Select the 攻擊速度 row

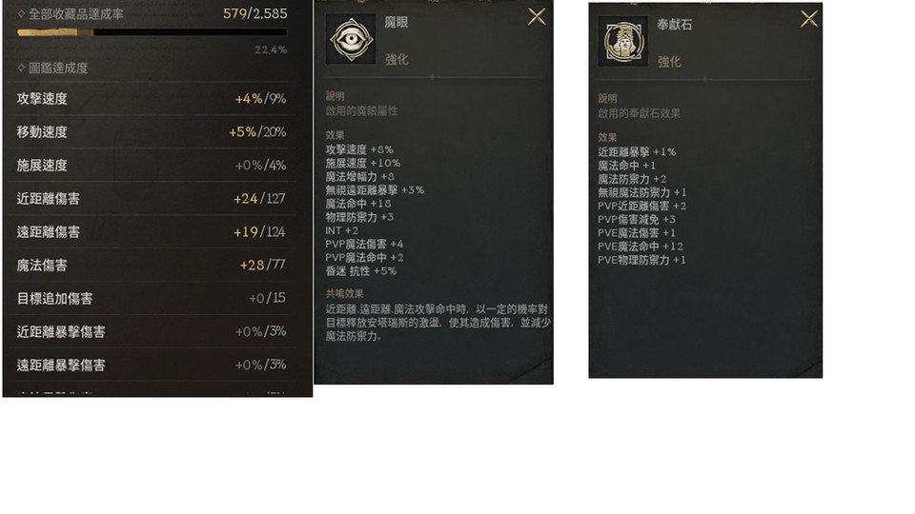click(x=152, y=98)
